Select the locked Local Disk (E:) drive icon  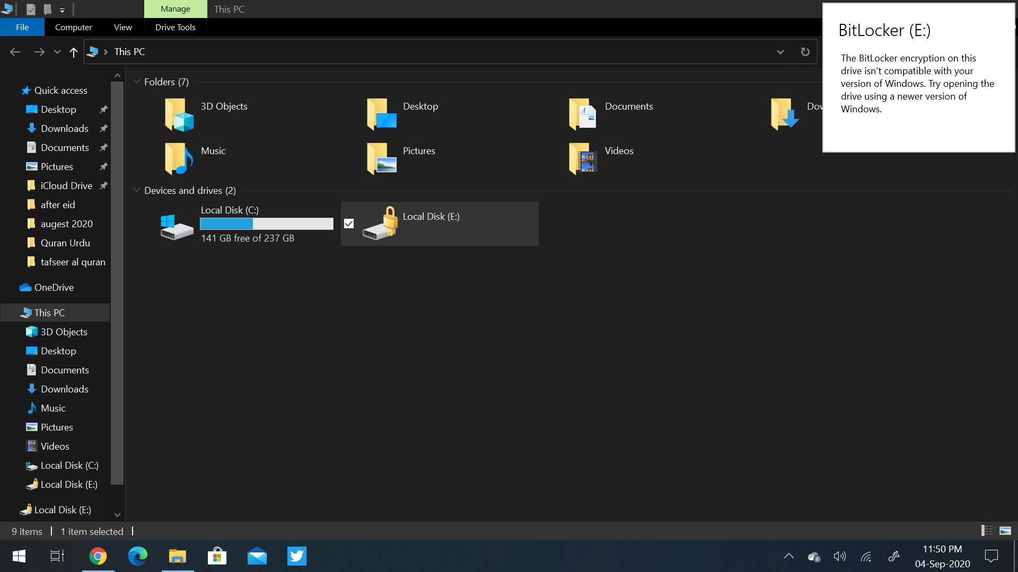coord(380,224)
